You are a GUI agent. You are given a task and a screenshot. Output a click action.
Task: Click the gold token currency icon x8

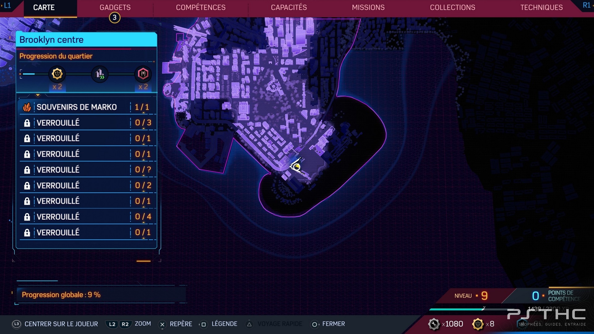[478, 324]
